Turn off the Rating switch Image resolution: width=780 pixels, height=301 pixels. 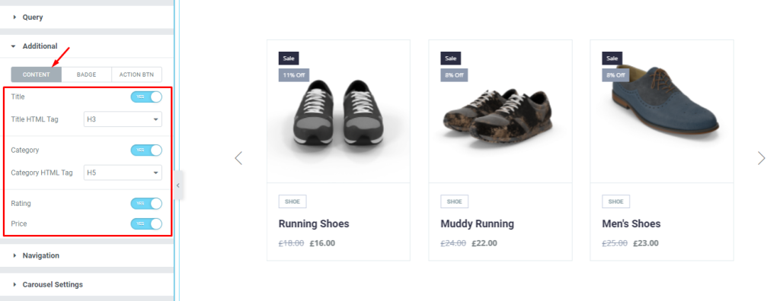point(146,203)
